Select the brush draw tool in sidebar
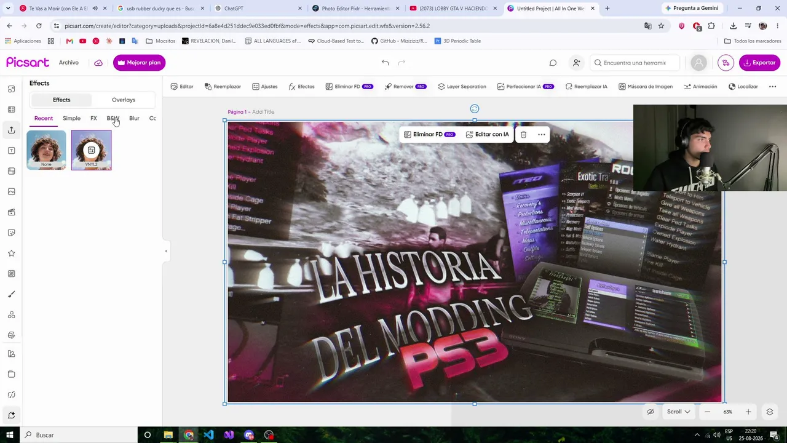Viewport: 787px width, 443px height. [x=11, y=294]
